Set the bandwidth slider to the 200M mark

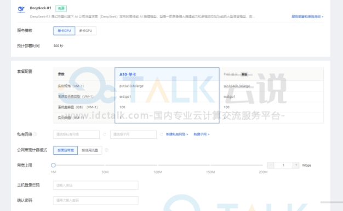tap(262, 165)
